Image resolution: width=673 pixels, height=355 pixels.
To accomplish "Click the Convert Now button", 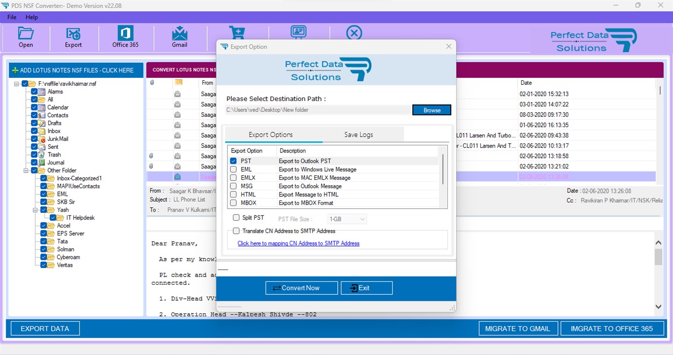I will click(x=301, y=288).
